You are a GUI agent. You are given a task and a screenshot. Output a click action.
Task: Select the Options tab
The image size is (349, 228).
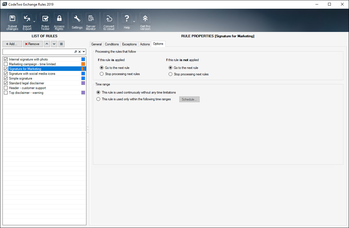pos(158,44)
